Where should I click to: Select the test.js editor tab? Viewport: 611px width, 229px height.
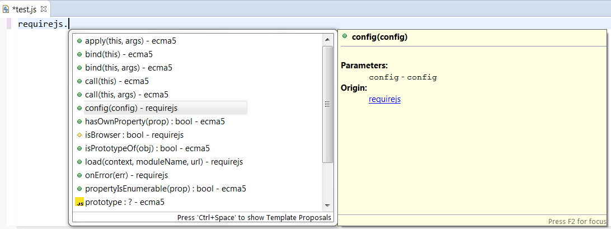click(x=25, y=8)
